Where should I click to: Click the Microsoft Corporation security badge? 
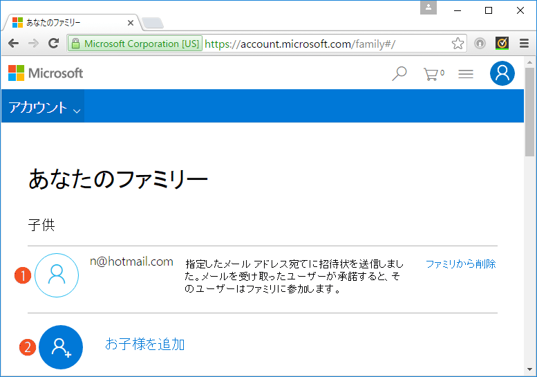(135, 44)
